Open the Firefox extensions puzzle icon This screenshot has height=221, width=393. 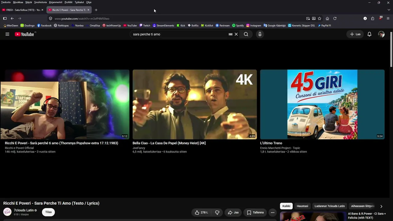pyautogui.click(x=372, y=18)
